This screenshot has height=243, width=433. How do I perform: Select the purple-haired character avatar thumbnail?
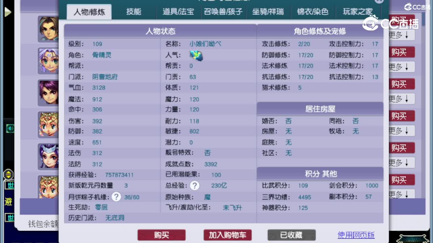pyautogui.click(x=49, y=93)
